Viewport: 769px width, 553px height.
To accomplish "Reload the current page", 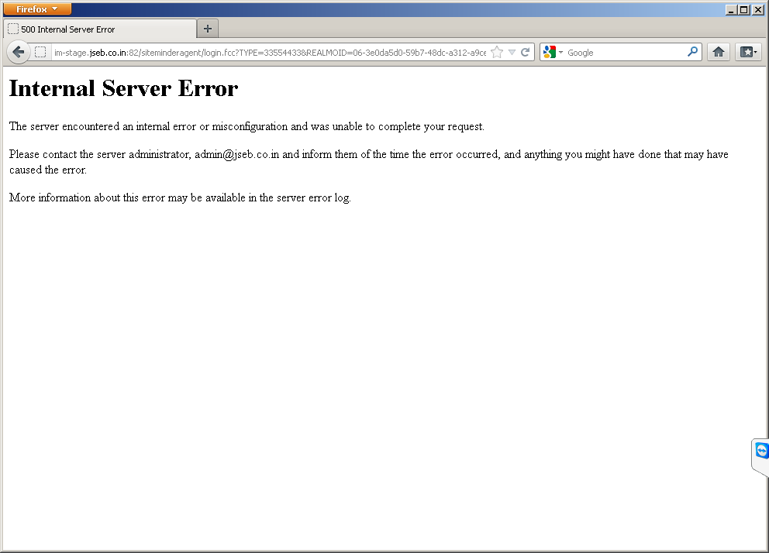I will pyautogui.click(x=526, y=52).
